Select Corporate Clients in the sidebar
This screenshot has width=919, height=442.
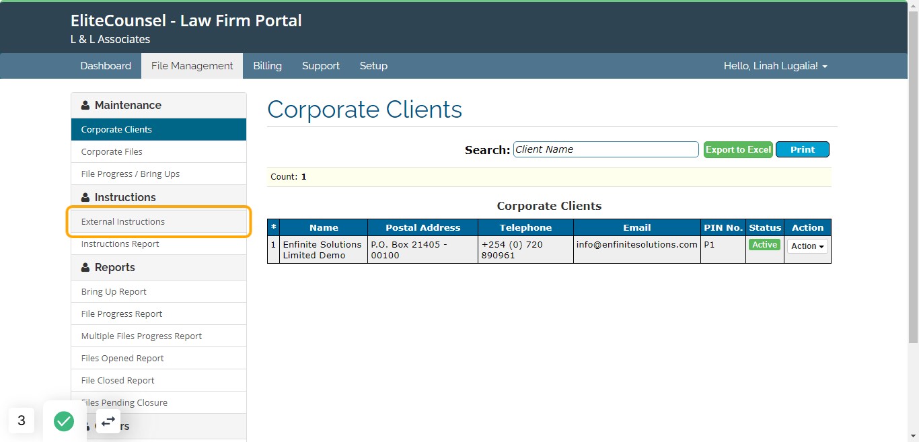click(159, 129)
